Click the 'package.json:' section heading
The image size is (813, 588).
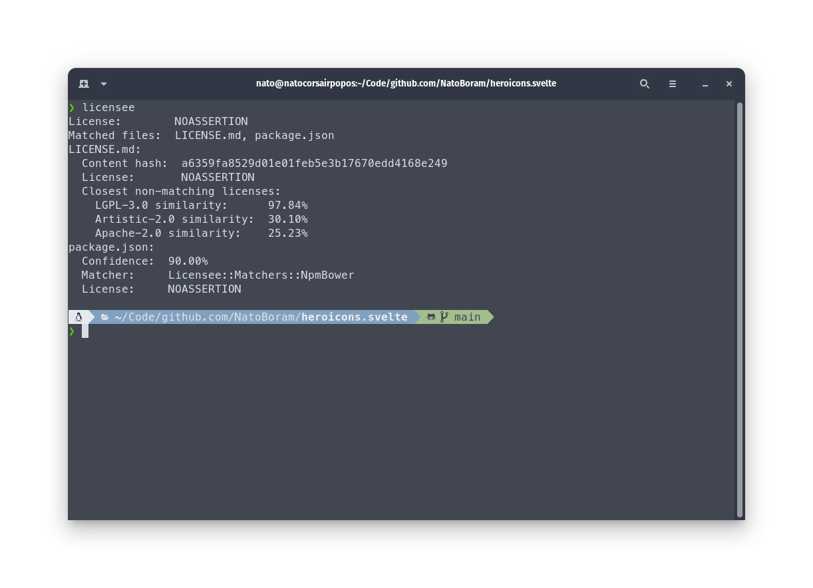point(112,247)
